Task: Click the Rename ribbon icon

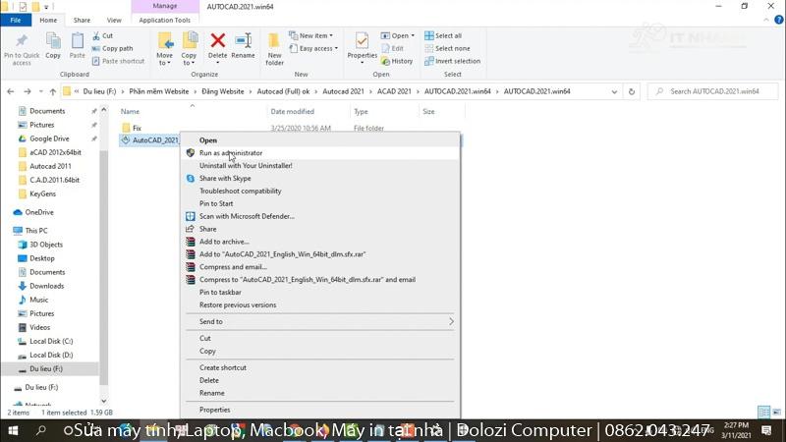Action: pos(243,46)
